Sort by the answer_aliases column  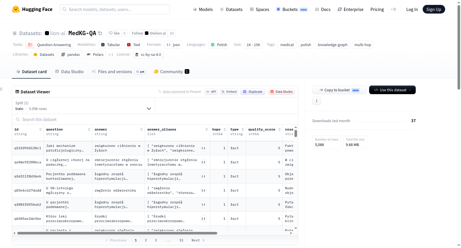pos(207,129)
